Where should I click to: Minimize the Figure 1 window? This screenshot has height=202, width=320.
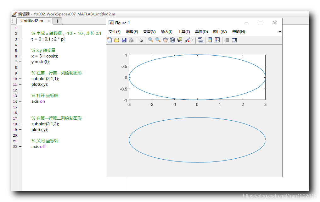[x=246, y=23]
